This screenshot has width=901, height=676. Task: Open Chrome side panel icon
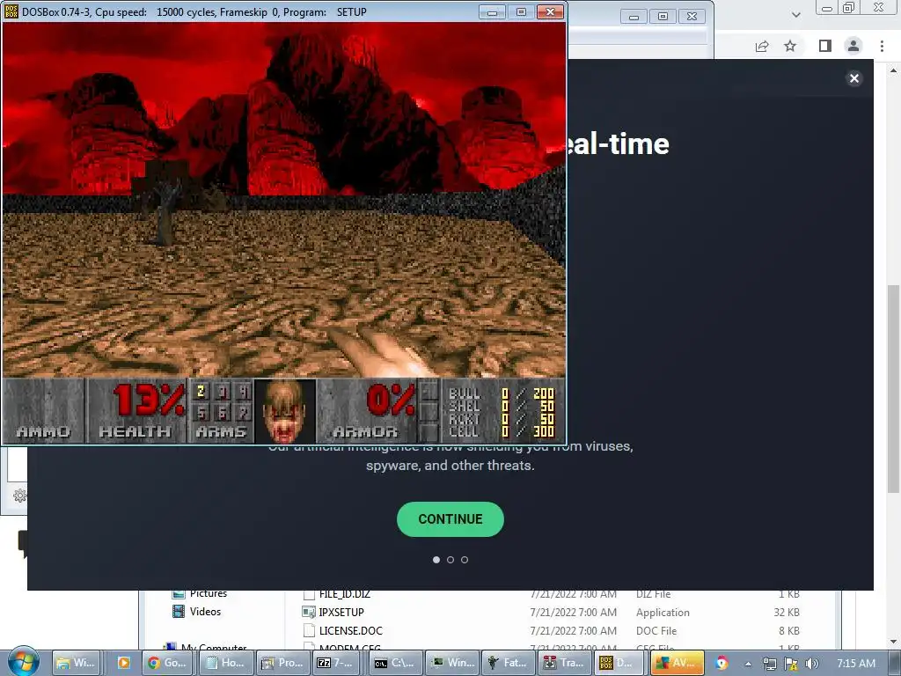[825, 46]
